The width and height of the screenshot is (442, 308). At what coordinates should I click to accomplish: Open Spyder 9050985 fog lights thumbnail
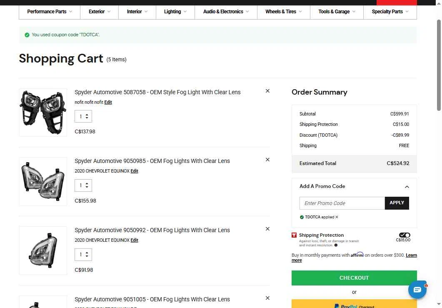coord(43,181)
